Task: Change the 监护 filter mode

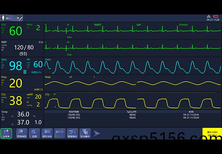Action: pyautogui.click(x=139, y=25)
